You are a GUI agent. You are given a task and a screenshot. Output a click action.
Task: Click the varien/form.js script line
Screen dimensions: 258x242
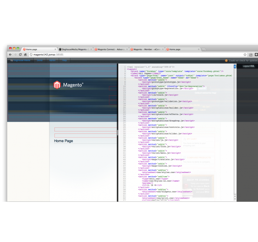[x=161, y=146]
